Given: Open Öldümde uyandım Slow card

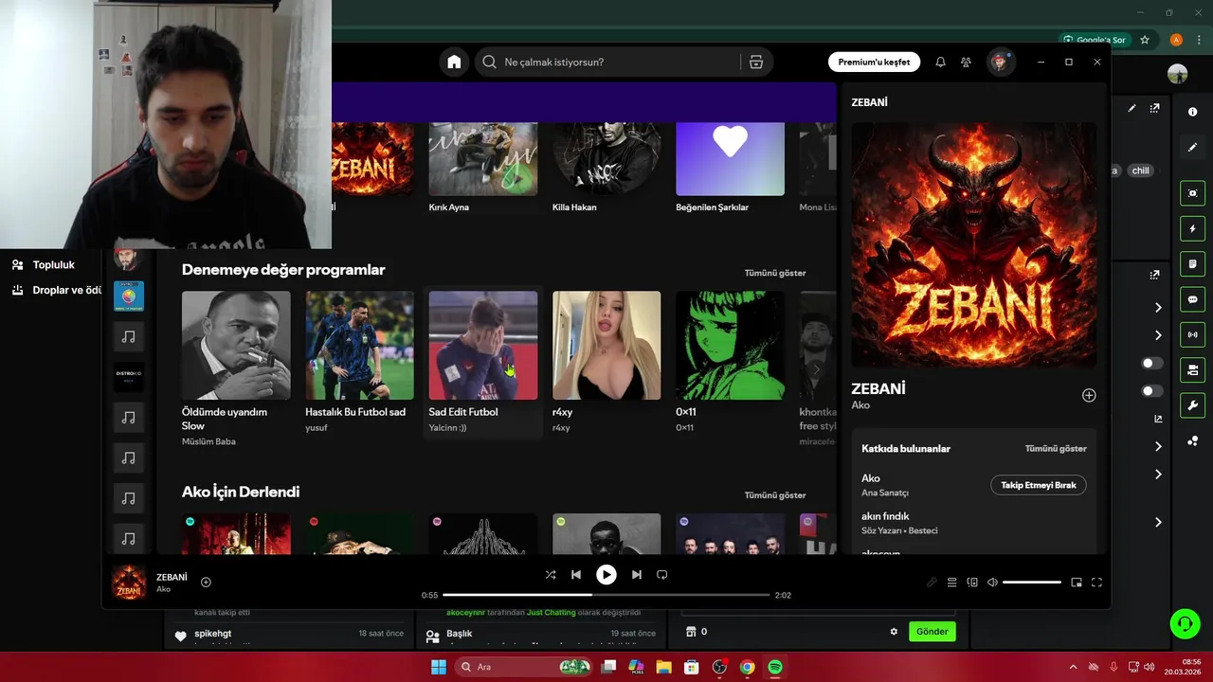Looking at the screenshot, I should coord(236,368).
